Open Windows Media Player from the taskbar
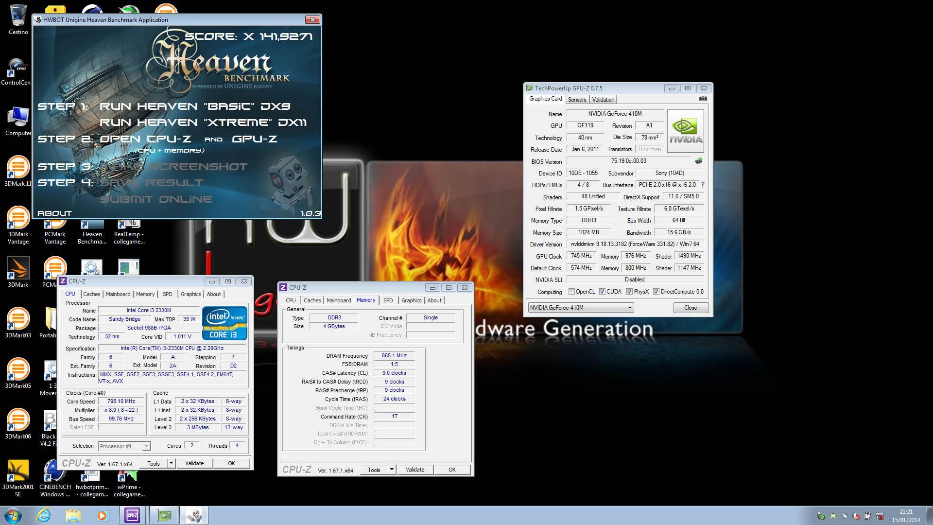The height and width of the screenshot is (525, 933). click(x=103, y=515)
